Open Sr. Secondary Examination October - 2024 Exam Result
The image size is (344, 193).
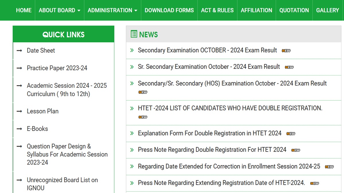pos(209,67)
